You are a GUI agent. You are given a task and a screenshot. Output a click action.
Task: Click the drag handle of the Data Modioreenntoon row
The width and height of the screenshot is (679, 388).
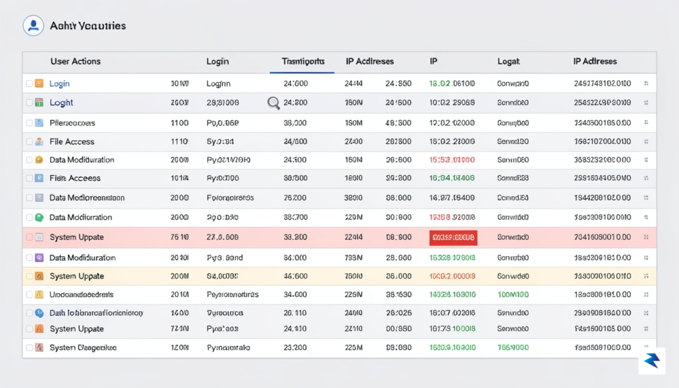point(646,198)
